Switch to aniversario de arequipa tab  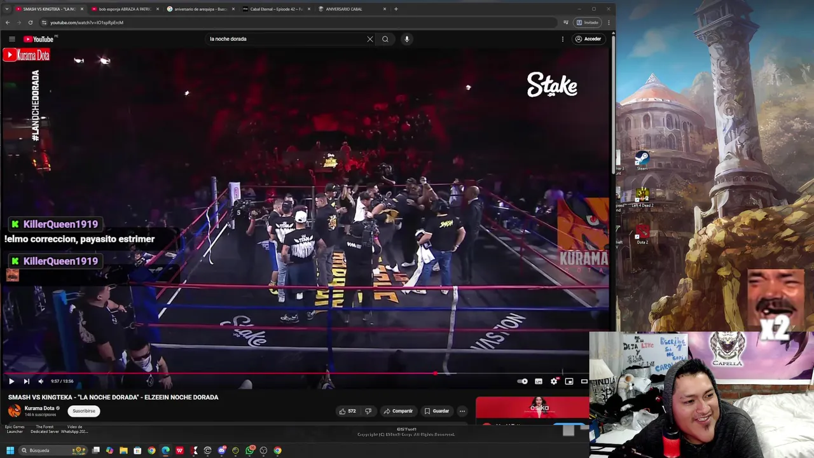pos(201,9)
